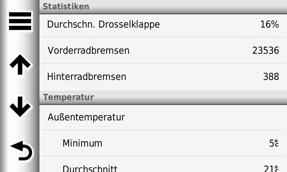
Task: Open the hamburger menu
Action: point(20,21)
